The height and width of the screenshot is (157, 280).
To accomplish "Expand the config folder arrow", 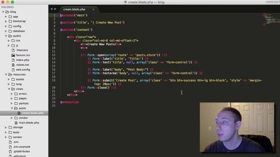I will pyautogui.click(x=6, y=26).
